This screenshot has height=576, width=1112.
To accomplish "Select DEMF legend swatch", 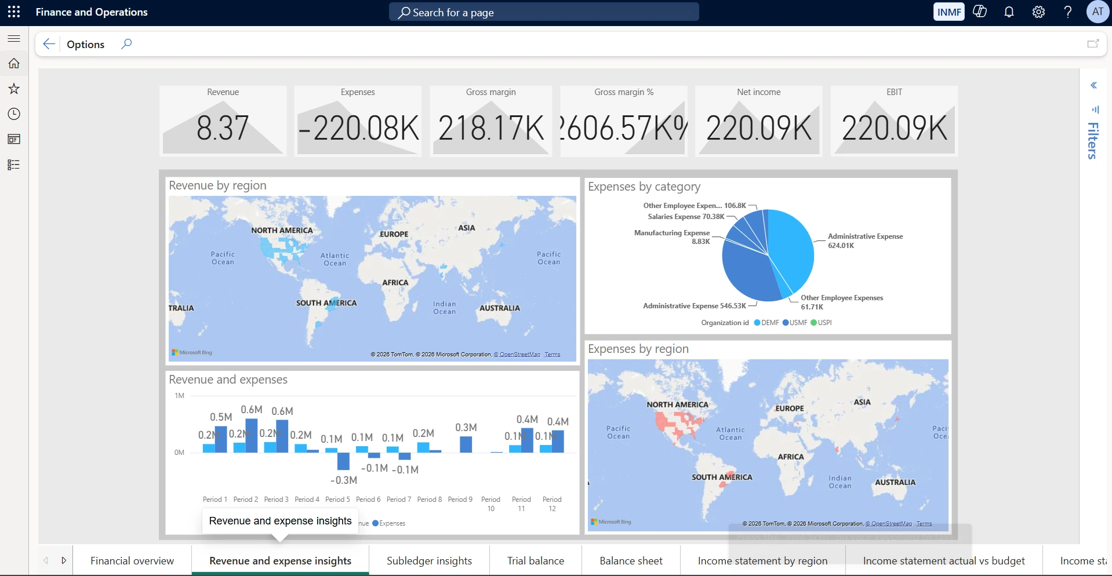I will [x=757, y=323].
